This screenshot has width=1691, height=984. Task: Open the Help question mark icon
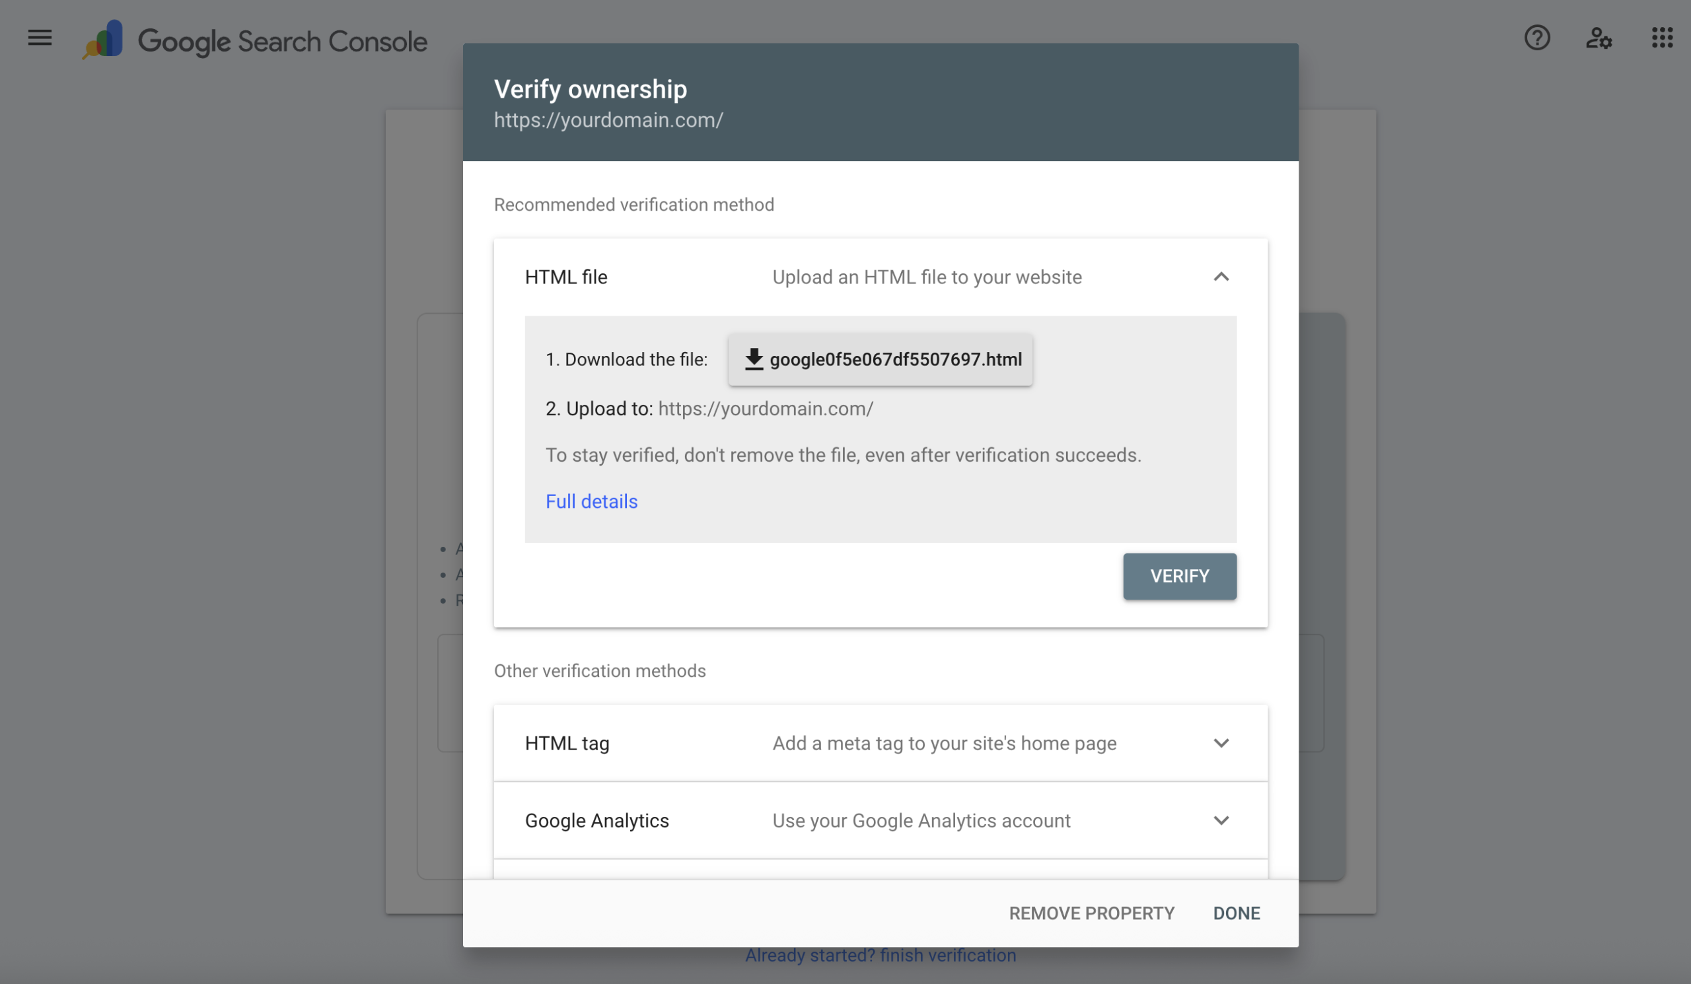pos(1536,38)
